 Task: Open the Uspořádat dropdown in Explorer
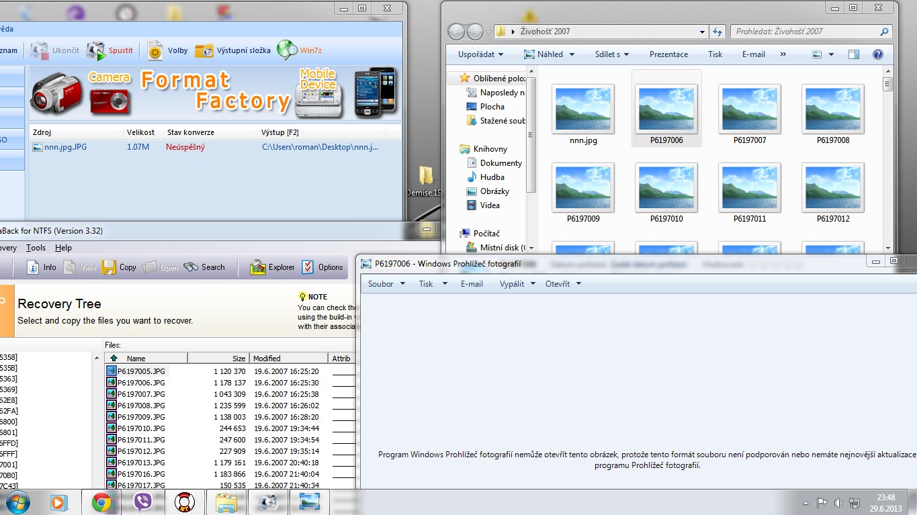482,54
